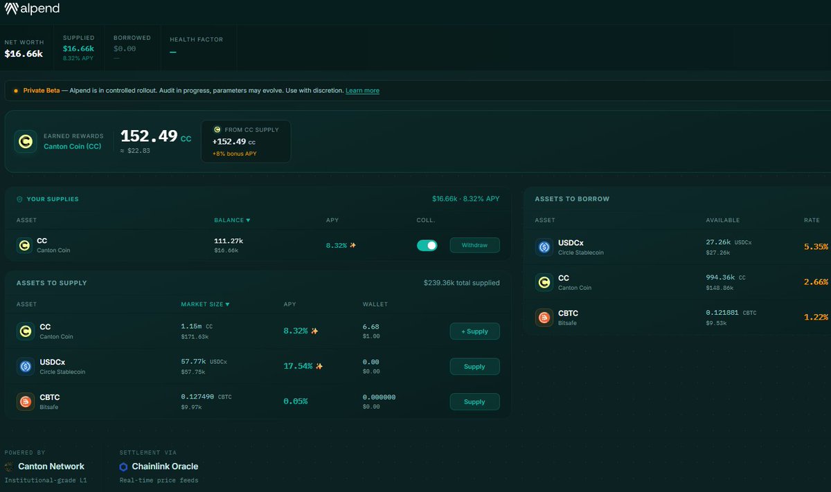Click the shield icon next to Your Supplies
Viewport: 831px width, 492px height.
point(19,199)
